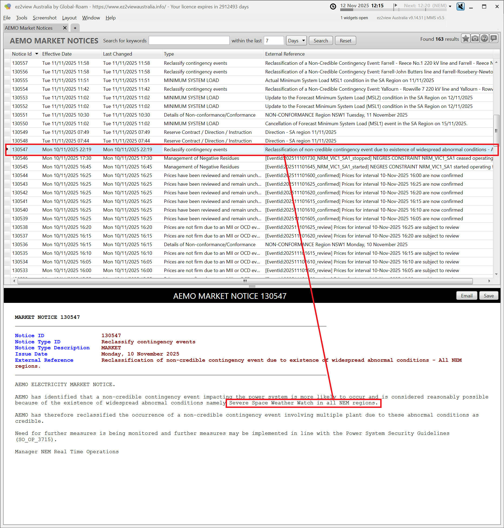
Task: Toggle the mute sound speaker button
Action: (460, 6)
